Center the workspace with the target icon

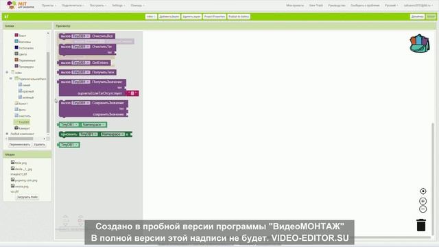[x=423, y=191]
